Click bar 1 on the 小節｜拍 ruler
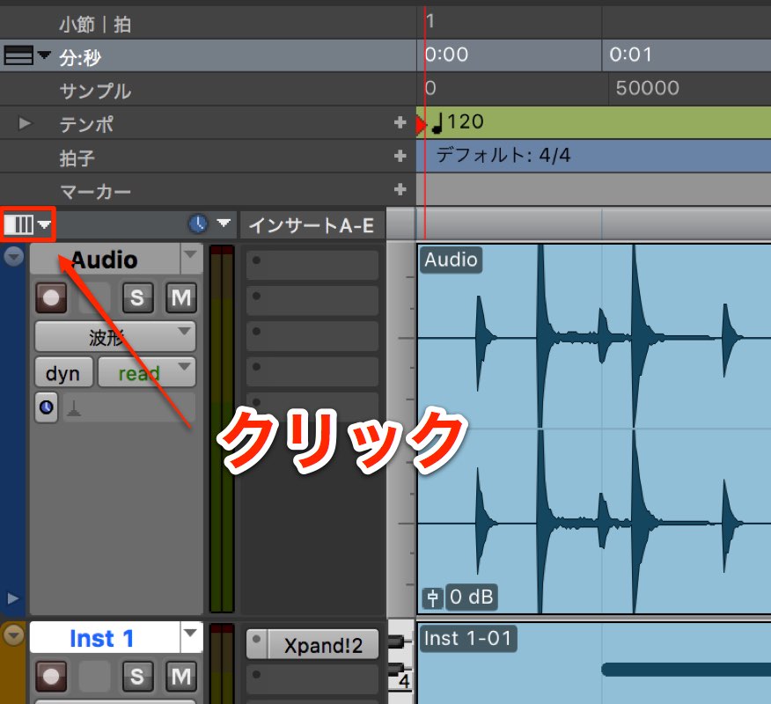 pos(430,21)
